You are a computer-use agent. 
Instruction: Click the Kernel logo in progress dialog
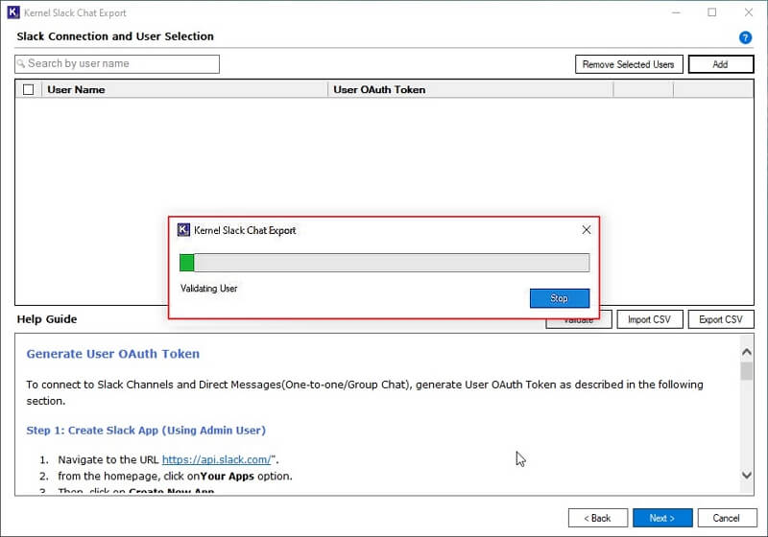(183, 230)
